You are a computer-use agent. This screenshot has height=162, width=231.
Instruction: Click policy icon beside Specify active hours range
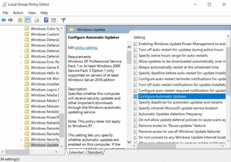(135, 56)
